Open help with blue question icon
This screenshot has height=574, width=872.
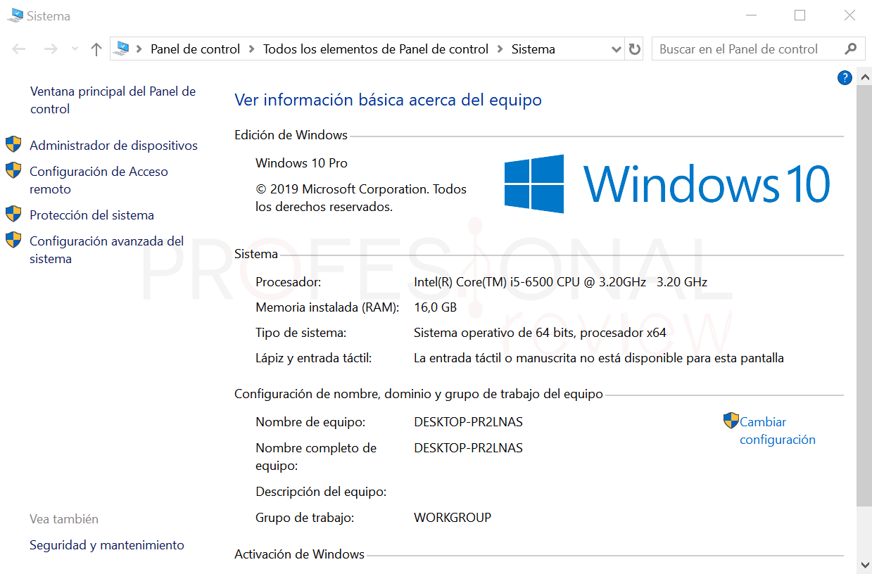pyautogui.click(x=845, y=78)
